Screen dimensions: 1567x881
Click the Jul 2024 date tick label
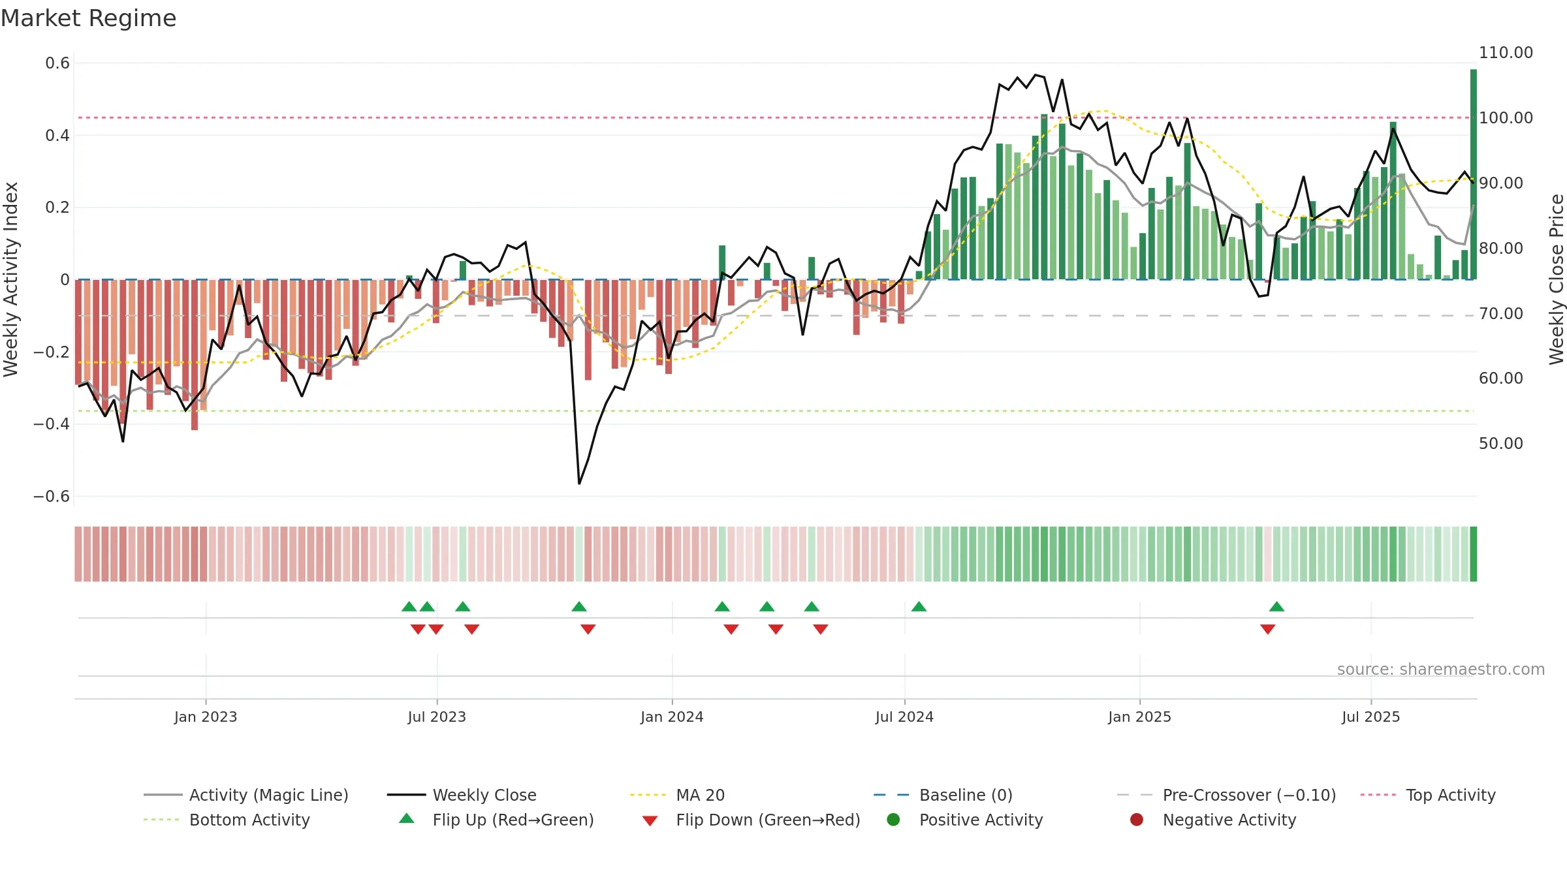click(x=904, y=717)
